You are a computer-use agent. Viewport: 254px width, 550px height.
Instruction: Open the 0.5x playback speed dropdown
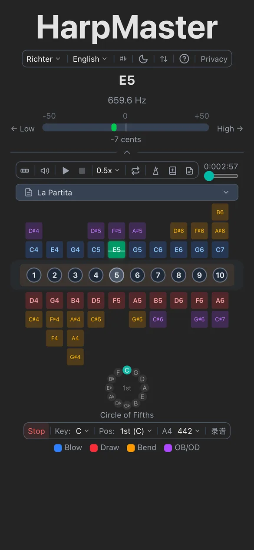click(x=108, y=171)
